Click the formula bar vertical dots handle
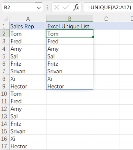 47,7
